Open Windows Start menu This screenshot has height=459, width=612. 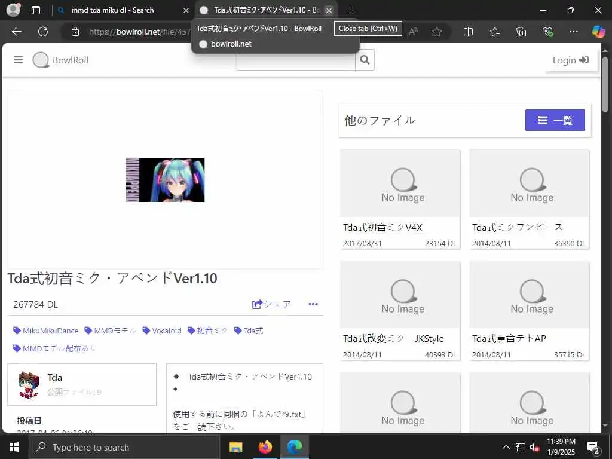14,447
